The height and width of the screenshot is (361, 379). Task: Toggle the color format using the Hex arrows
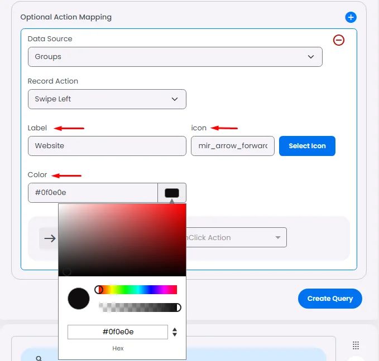[x=175, y=332]
